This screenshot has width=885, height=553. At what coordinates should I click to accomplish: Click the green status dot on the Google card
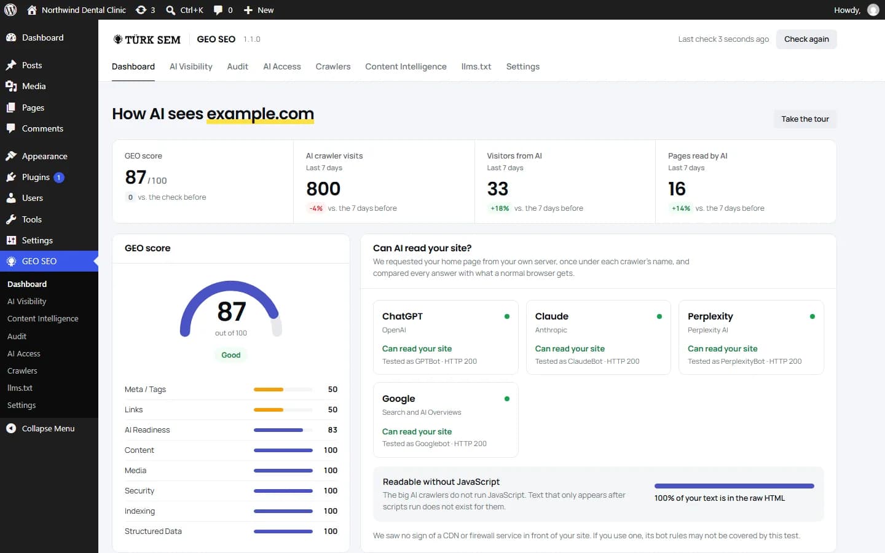(x=507, y=399)
